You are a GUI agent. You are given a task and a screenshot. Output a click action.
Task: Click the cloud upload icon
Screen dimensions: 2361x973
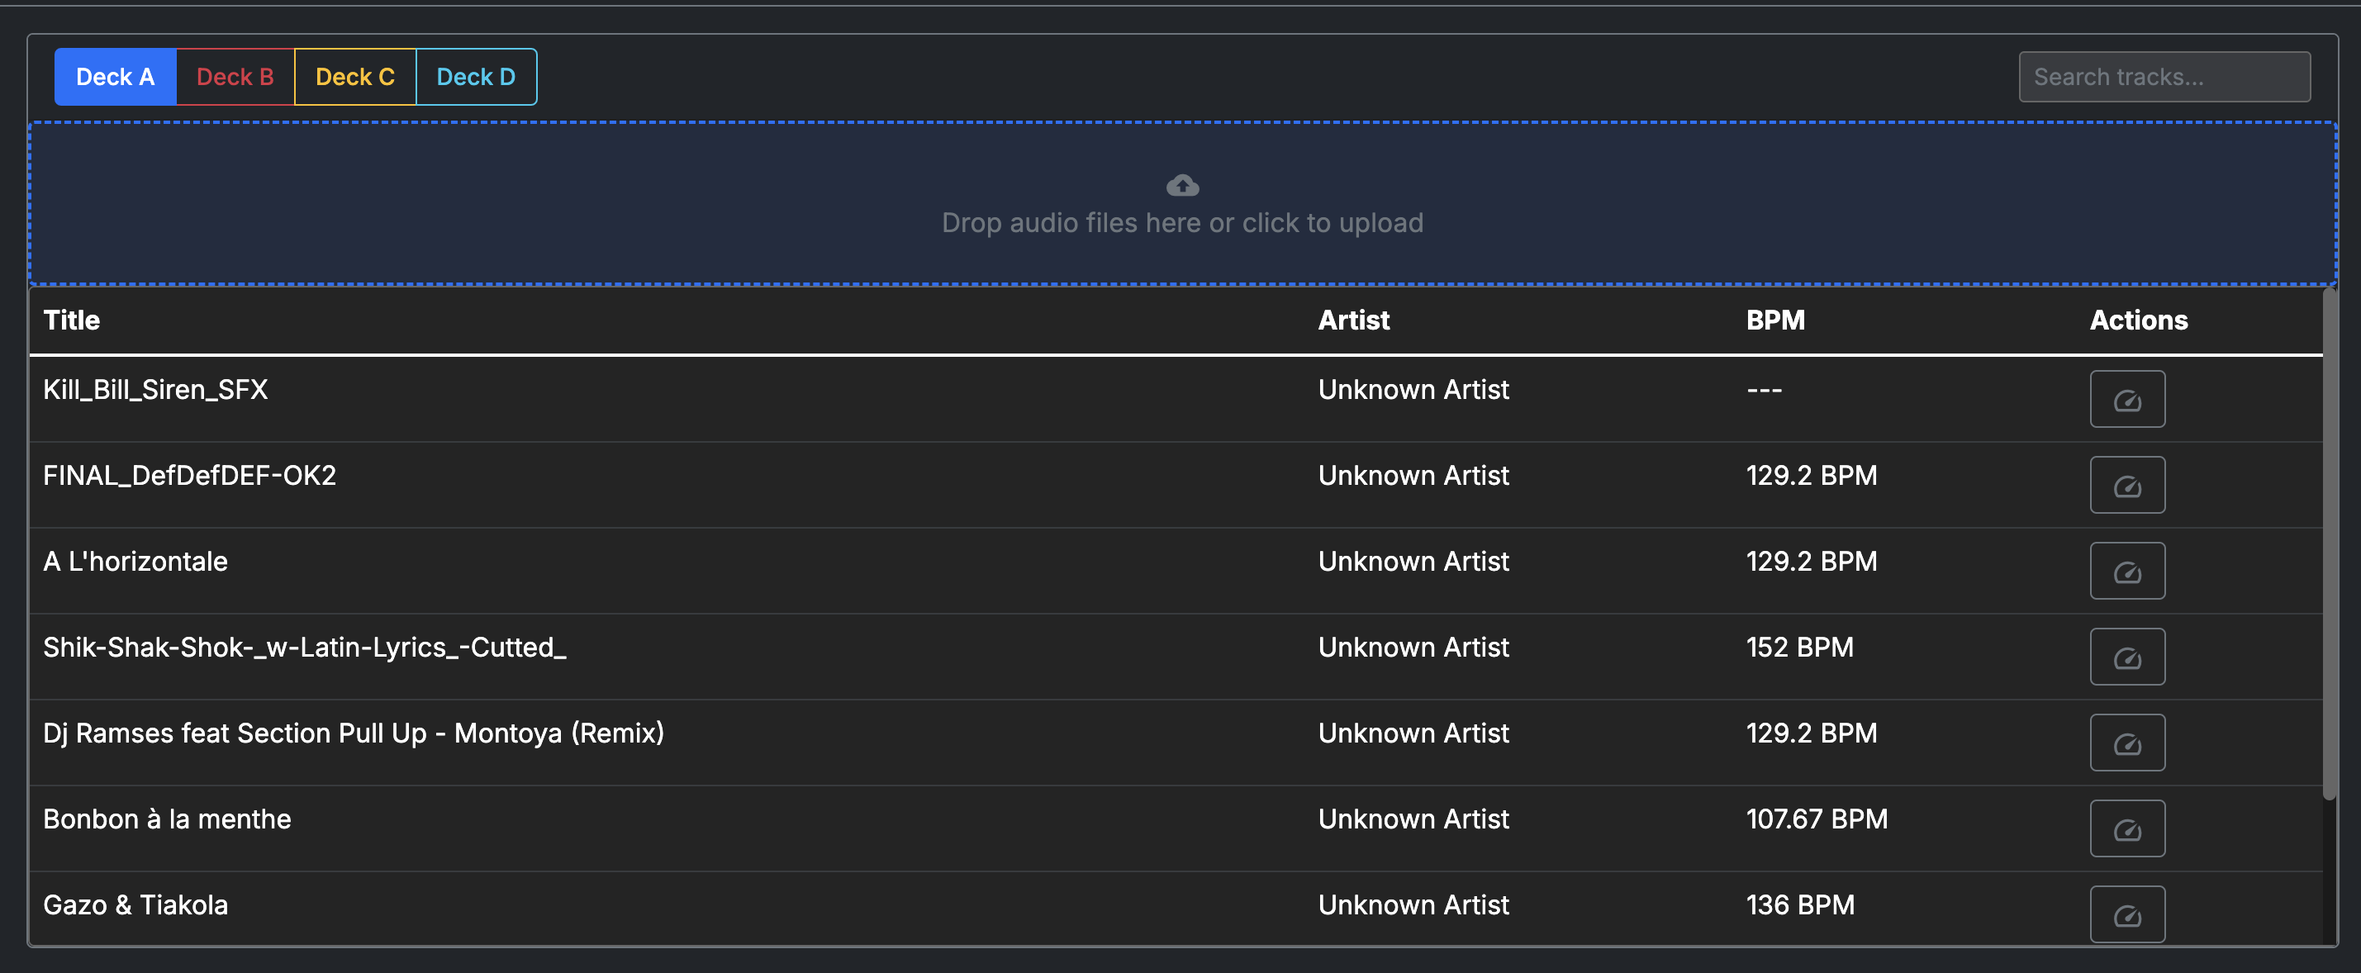pos(1182,186)
